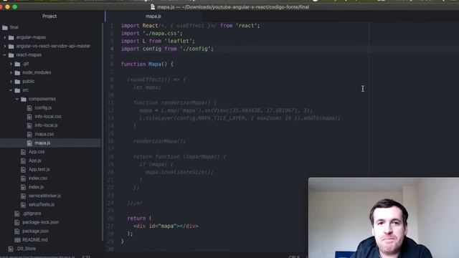Click the componentes folder icon
Screen dimensions: 459x258
coord(24,99)
